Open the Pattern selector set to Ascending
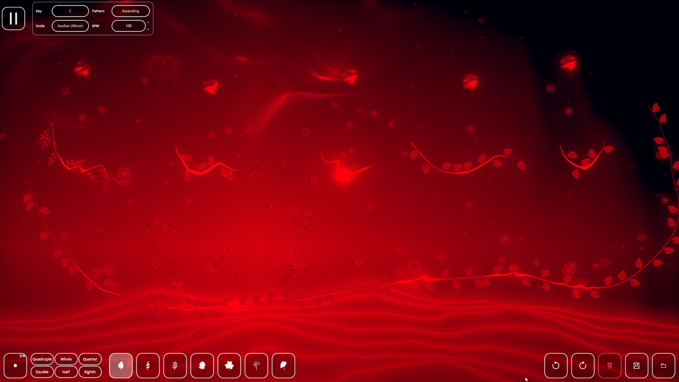The image size is (679, 382). pyautogui.click(x=130, y=11)
